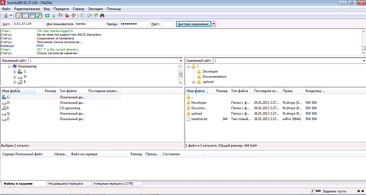Click the Хост input field
Image resolution: width=366 pixels, height=195 pixels.
pyautogui.click(x=28, y=24)
